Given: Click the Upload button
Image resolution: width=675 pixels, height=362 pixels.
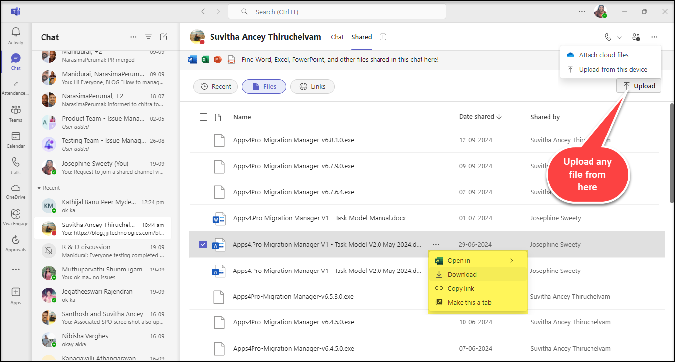Looking at the screenshot, I should coord(638,86).
